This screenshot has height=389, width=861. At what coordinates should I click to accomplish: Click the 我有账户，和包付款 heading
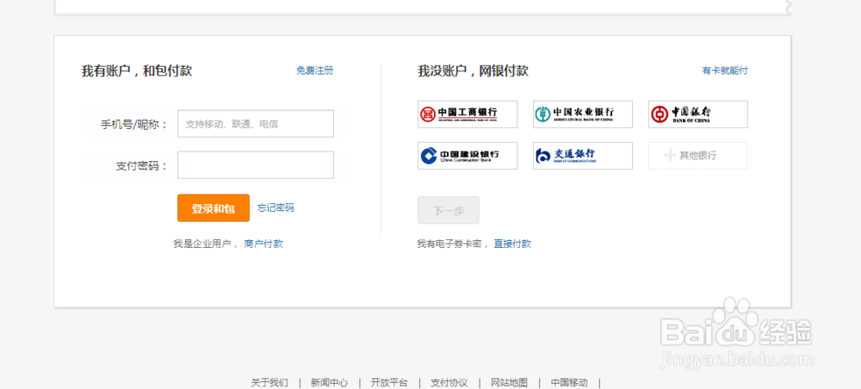point(137,71)
